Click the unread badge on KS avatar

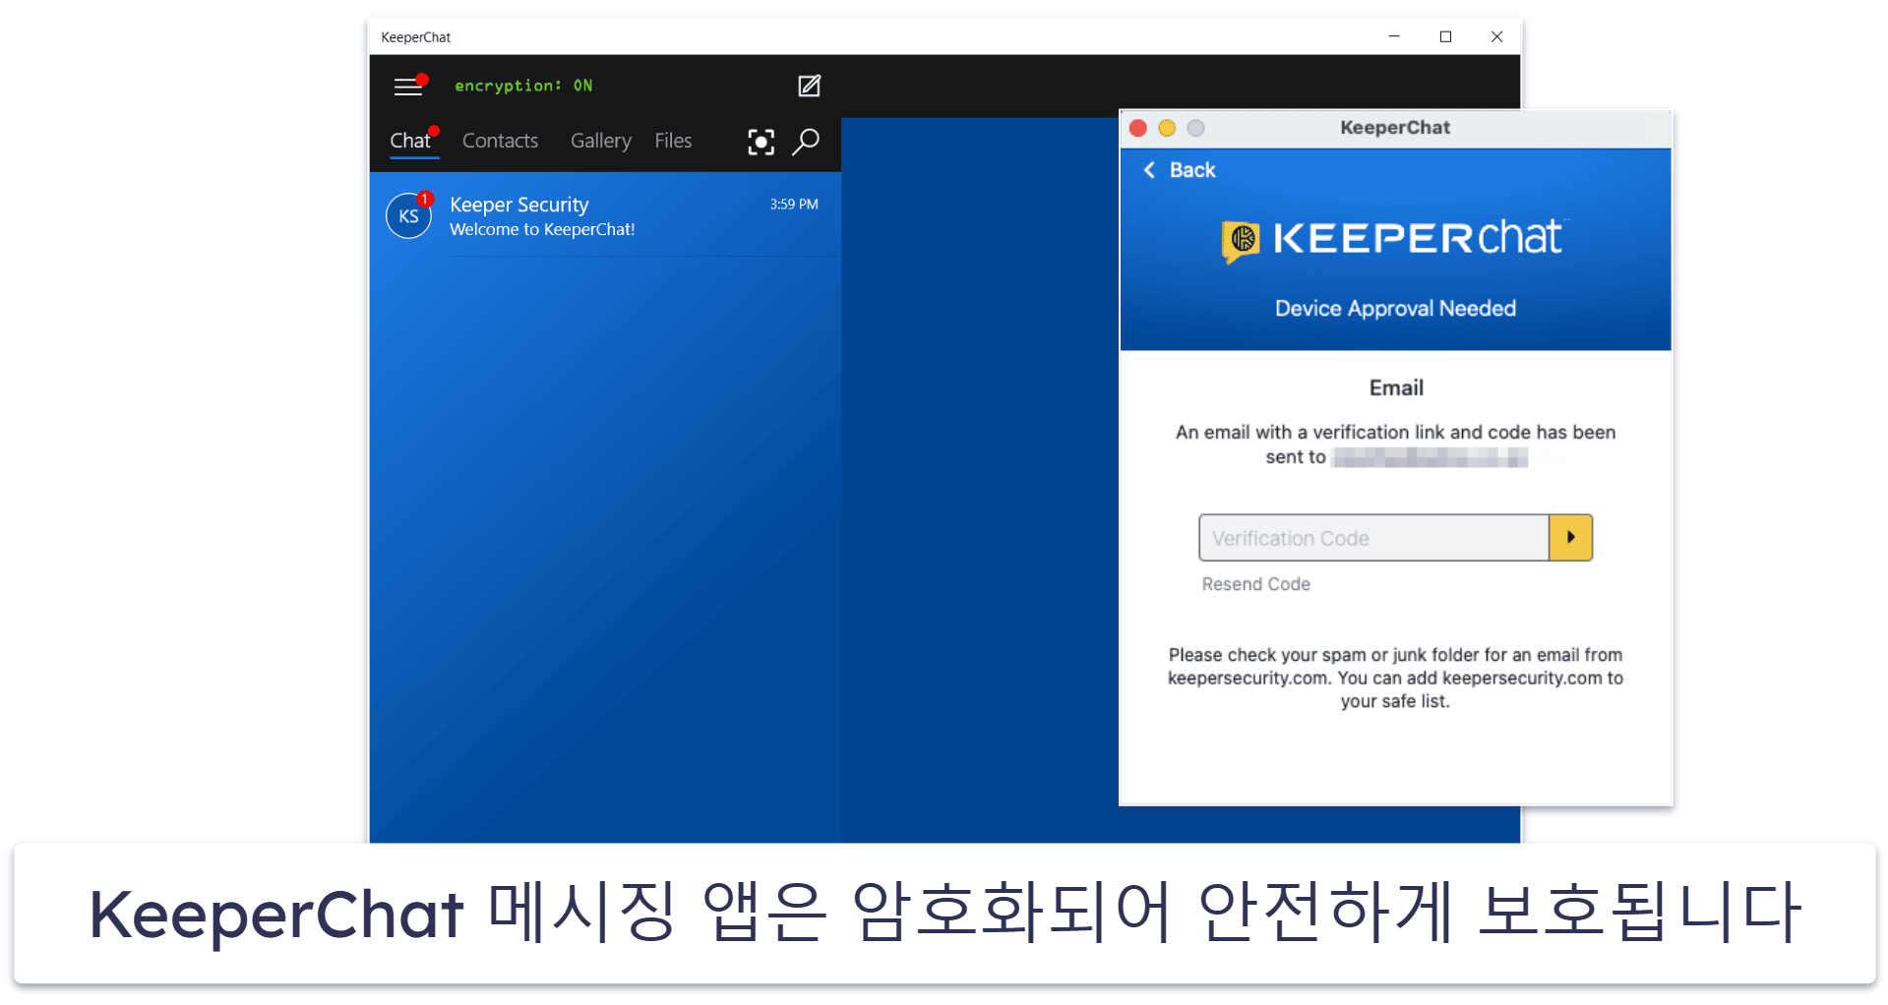tap(425, 199)
